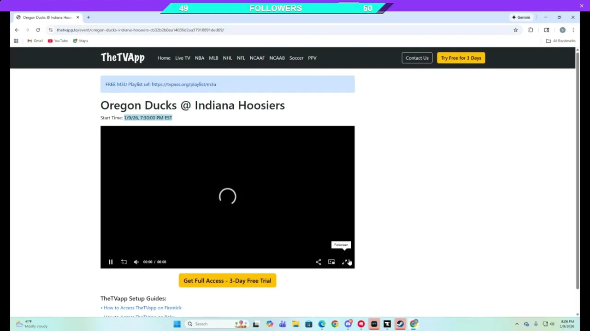590x331 pixels.
Task: Open the Chrome apps grid
Action: click(16, 41)
